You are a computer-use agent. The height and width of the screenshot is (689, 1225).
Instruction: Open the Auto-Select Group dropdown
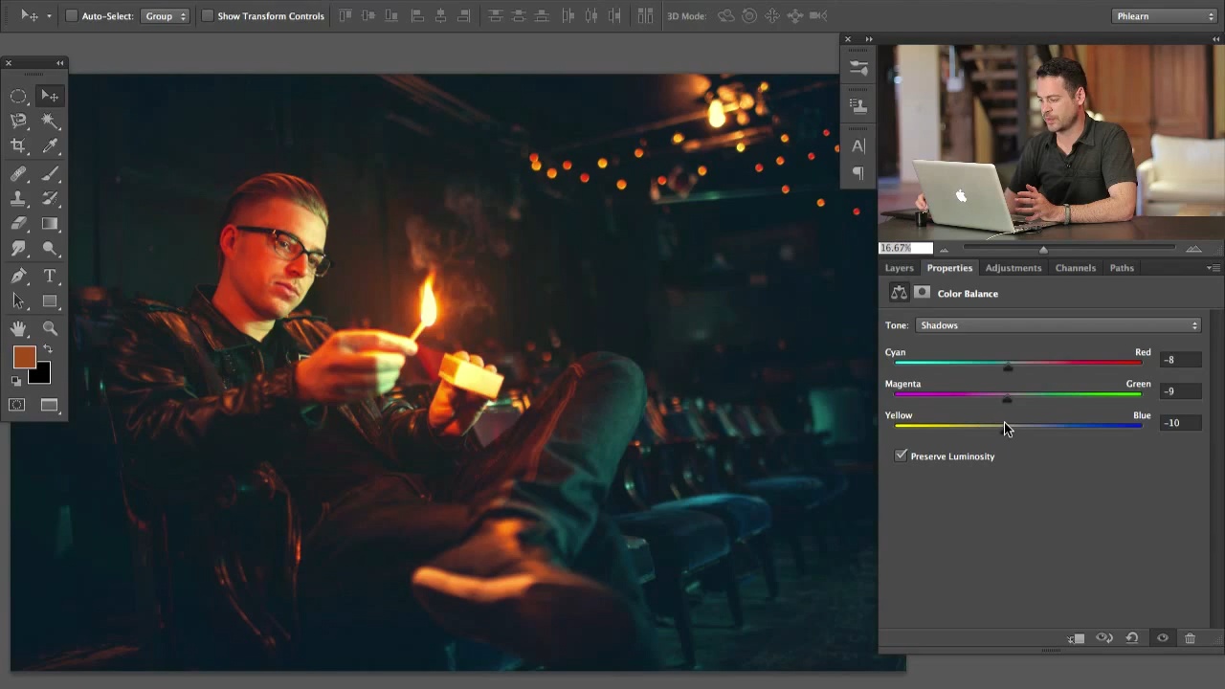pyautogui.click(x=166, y=16)
